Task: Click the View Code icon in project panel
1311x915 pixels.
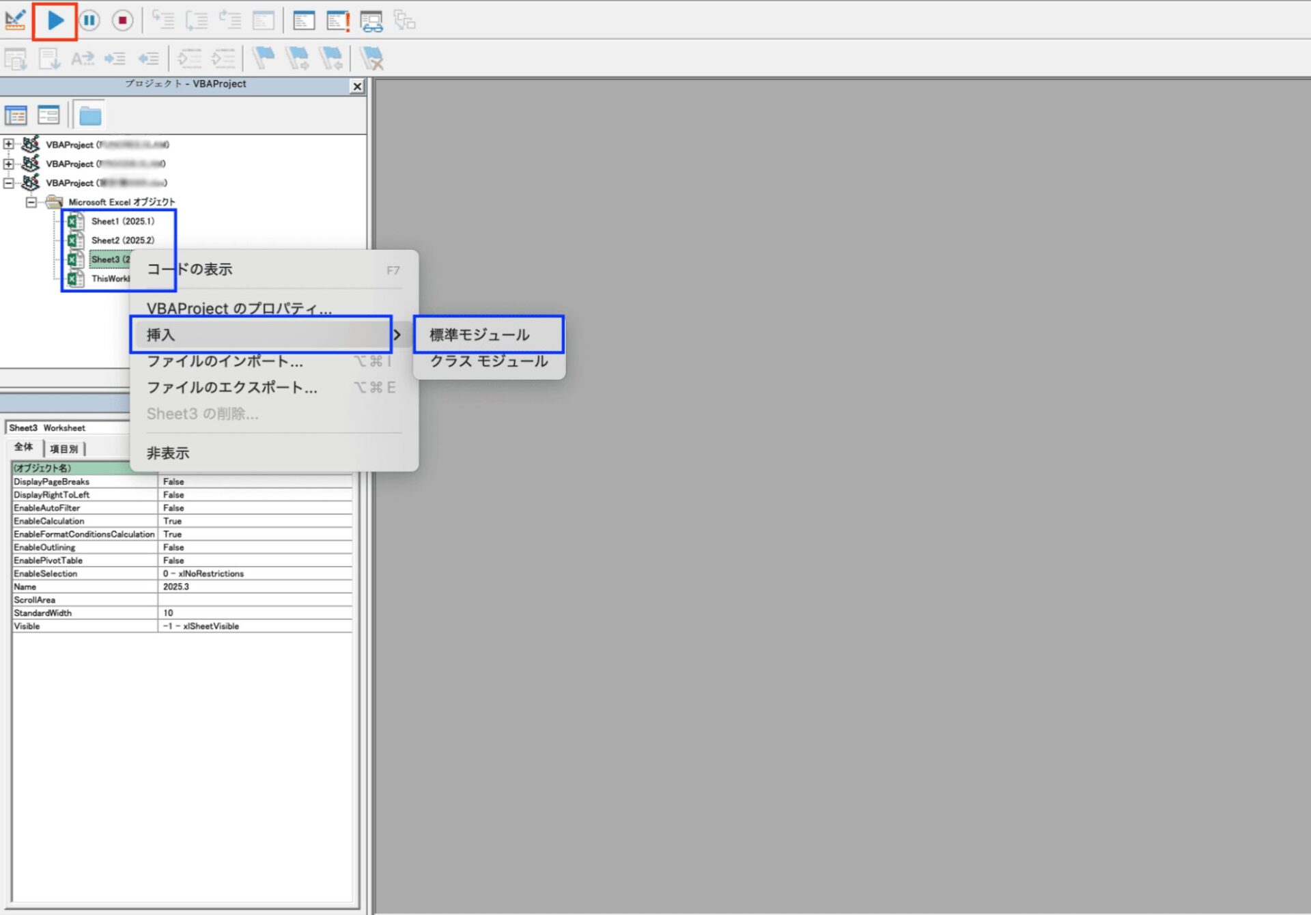Action: [16, 115]
